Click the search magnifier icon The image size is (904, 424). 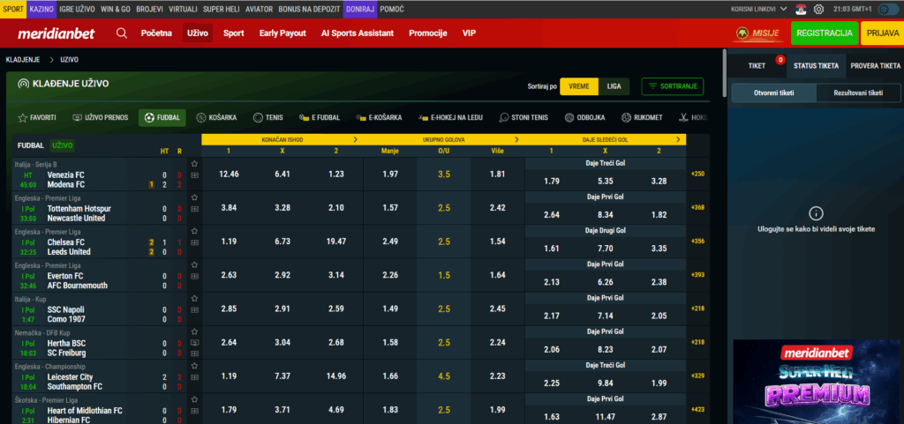tap(122, 33)
